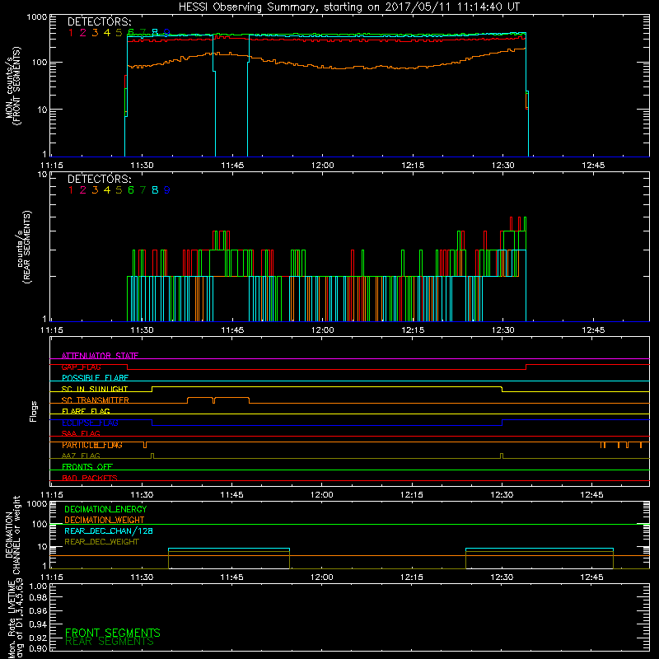Click the 1000 y-axis tick of the front segments plot

(37, 17)
